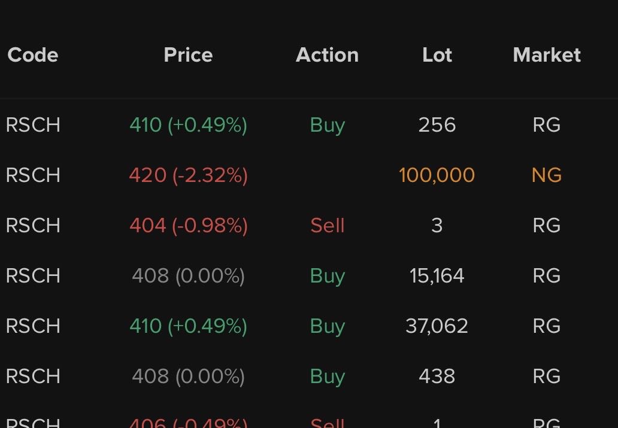The height and width of the screenshot is (428, 618).
Task: Select the Action column header
Action: (x=327, y=55)
